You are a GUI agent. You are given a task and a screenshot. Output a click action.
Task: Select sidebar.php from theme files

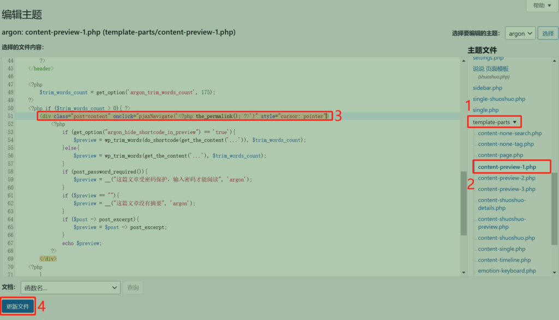487,88
